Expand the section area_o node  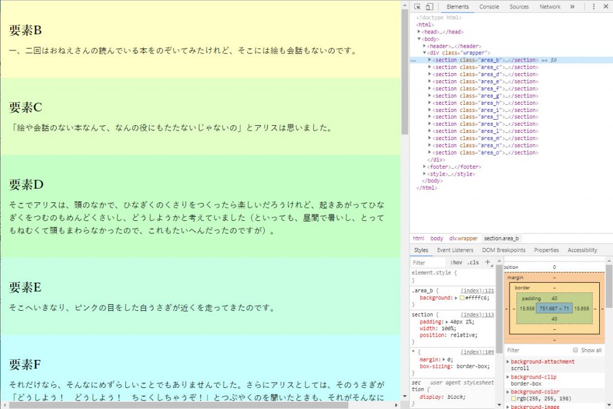click(x=430, y=153)
